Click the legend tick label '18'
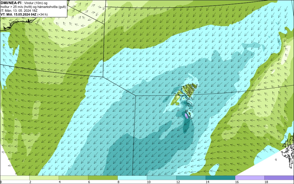This screenshot has width=294, height=184. (x=266, y=182)
